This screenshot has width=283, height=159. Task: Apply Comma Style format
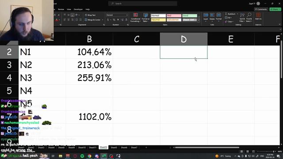click(x=118, y=19)
